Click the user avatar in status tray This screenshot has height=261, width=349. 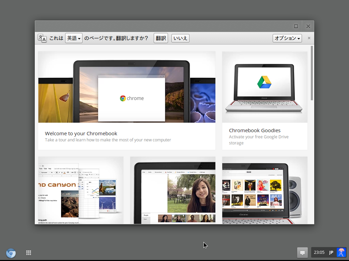341,253
